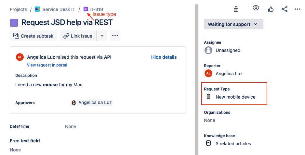This screenshot has height=155, width=305.
Task: Open the top-right more actions menu
Action: click(298, 9)
